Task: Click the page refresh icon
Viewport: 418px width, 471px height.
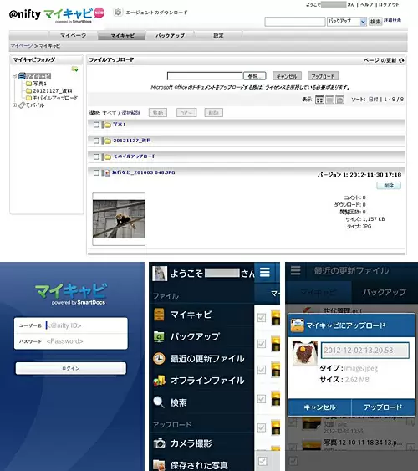Action: point(401,60)
